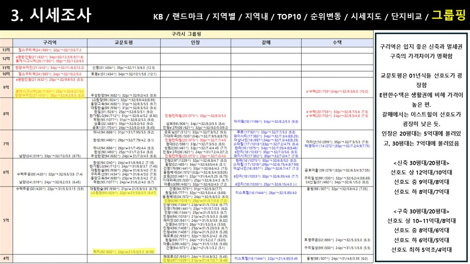
Task: Select the KB tab in header
Action: pyautogui.click(x=158, y=17)
